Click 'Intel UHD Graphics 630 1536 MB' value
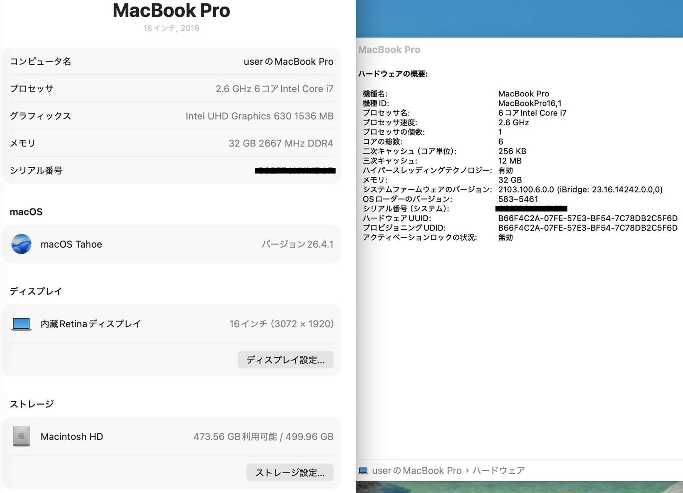Image resolution: width=683 pixels, height=493 pixels. [259, 116]
